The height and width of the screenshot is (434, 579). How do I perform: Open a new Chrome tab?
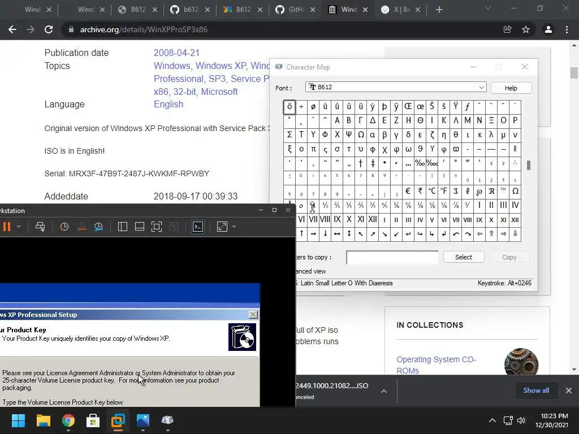pos(439,10)
